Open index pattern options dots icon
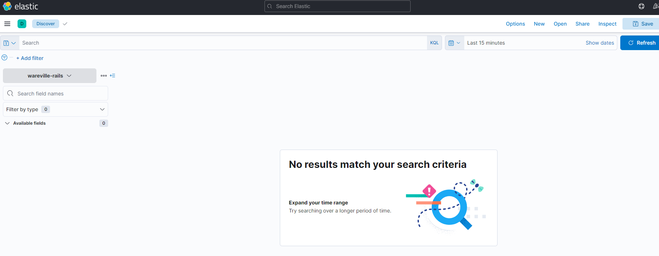Image resolution: width=659 pixels, height=256 pixels. pyautogui.click(x=104, y=76)
